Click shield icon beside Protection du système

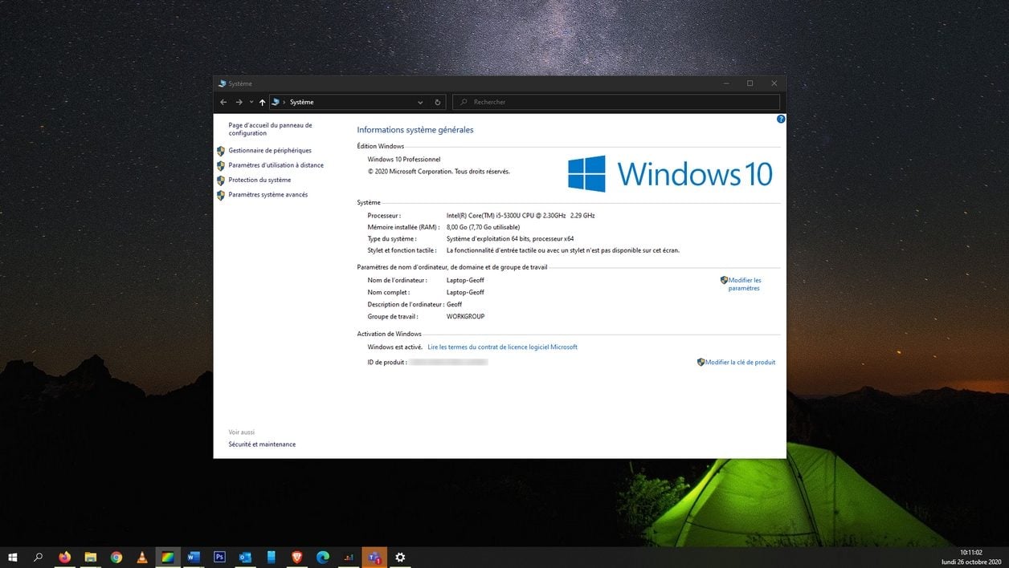click(221, 181)
